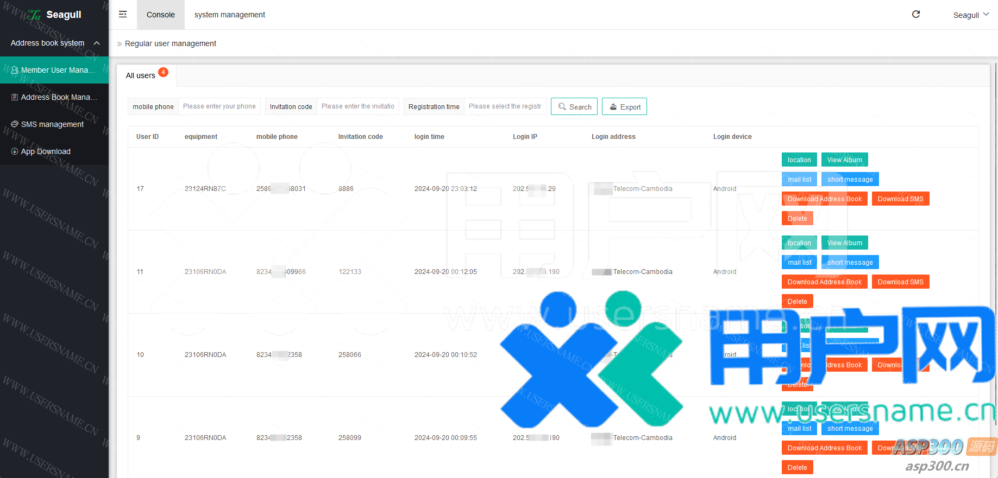The image size is (998, 478).
Task: Select the All users tab
Action: pyautogui.click(x=141, y=75)
